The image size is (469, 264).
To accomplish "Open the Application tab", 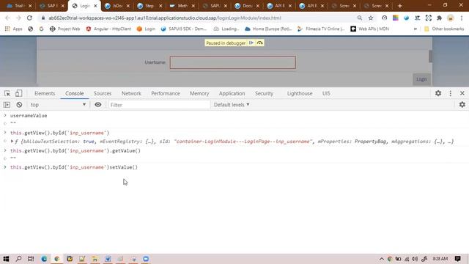I will [232, 93].
